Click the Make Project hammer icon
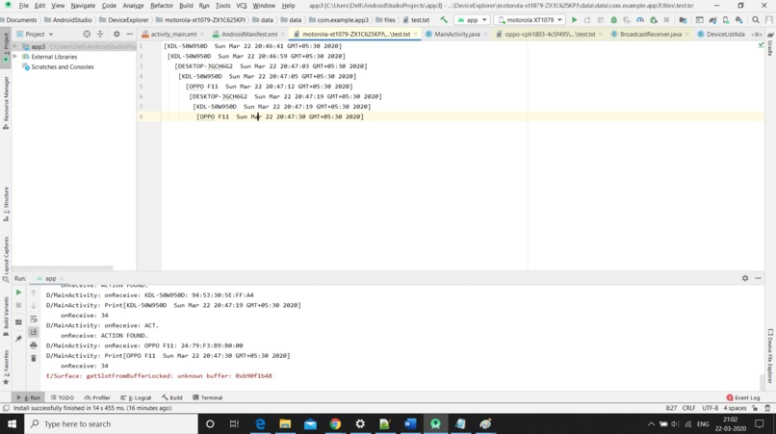The image size is (776, 434). (444, 20)
